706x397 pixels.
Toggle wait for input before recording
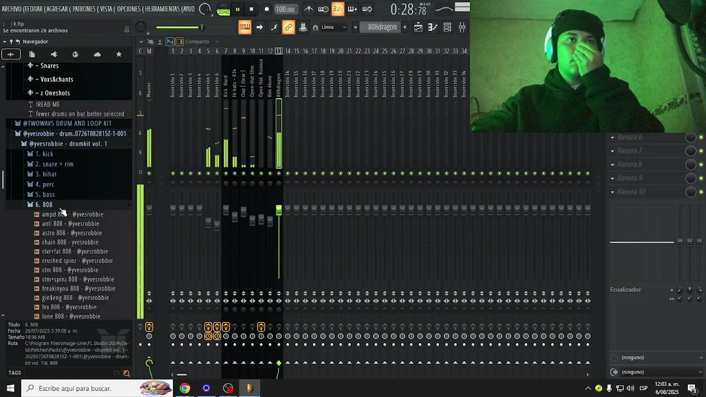[323, 9]
